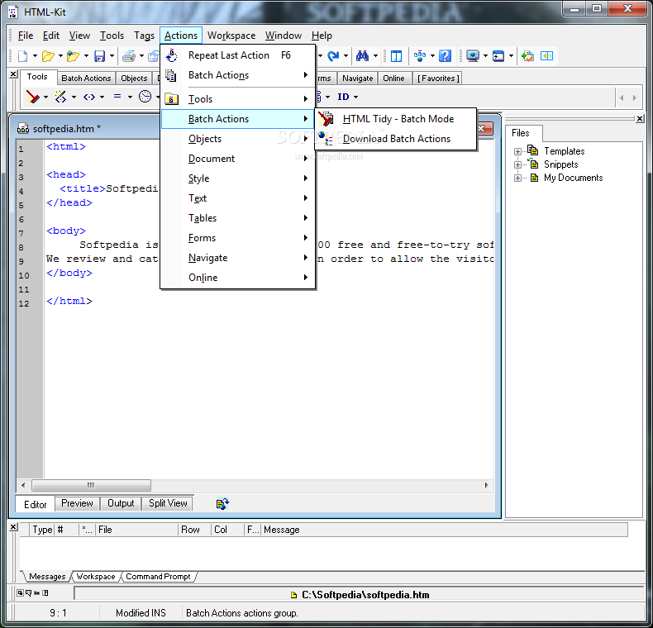This screenshot has height=628, width=653.
Task: Click the HTML Tidy broom icon
Action: click(32, 97)
